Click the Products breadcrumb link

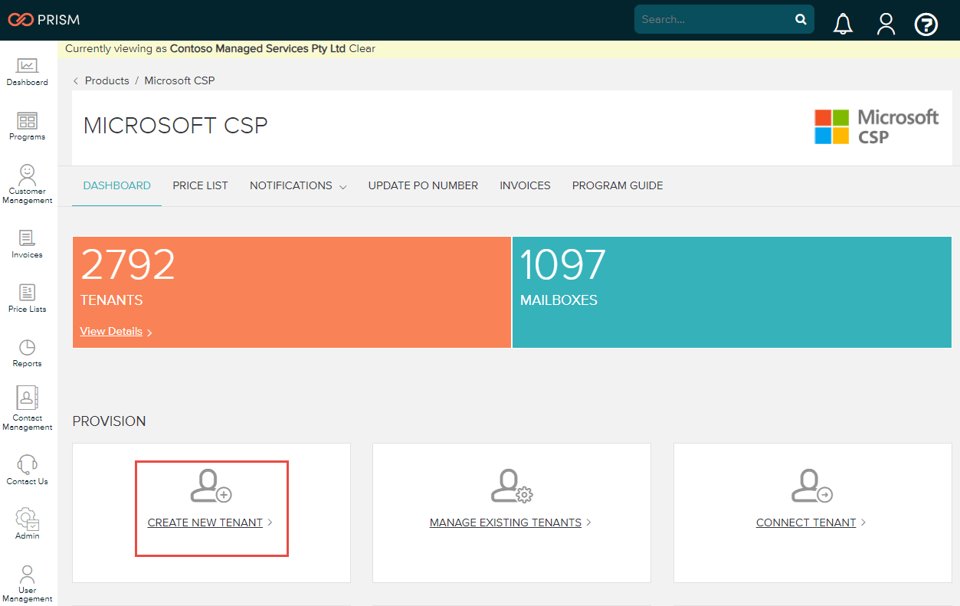coord(107,80)
